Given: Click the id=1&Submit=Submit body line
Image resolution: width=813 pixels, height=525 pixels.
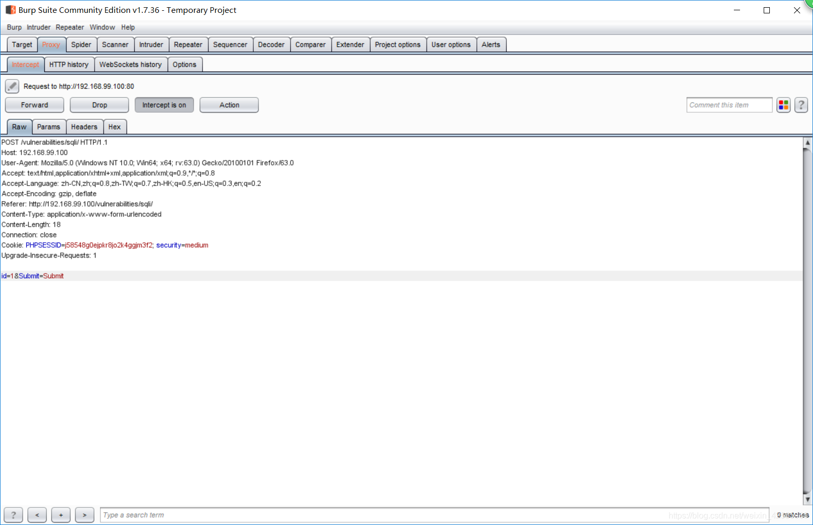Looking at the screenshot, I should click(x=32, y=276).
